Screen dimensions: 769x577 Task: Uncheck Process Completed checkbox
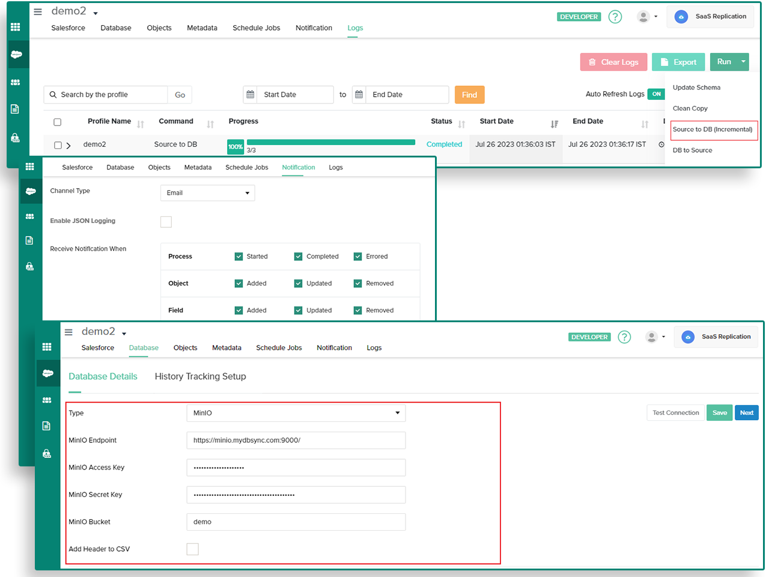298,257
